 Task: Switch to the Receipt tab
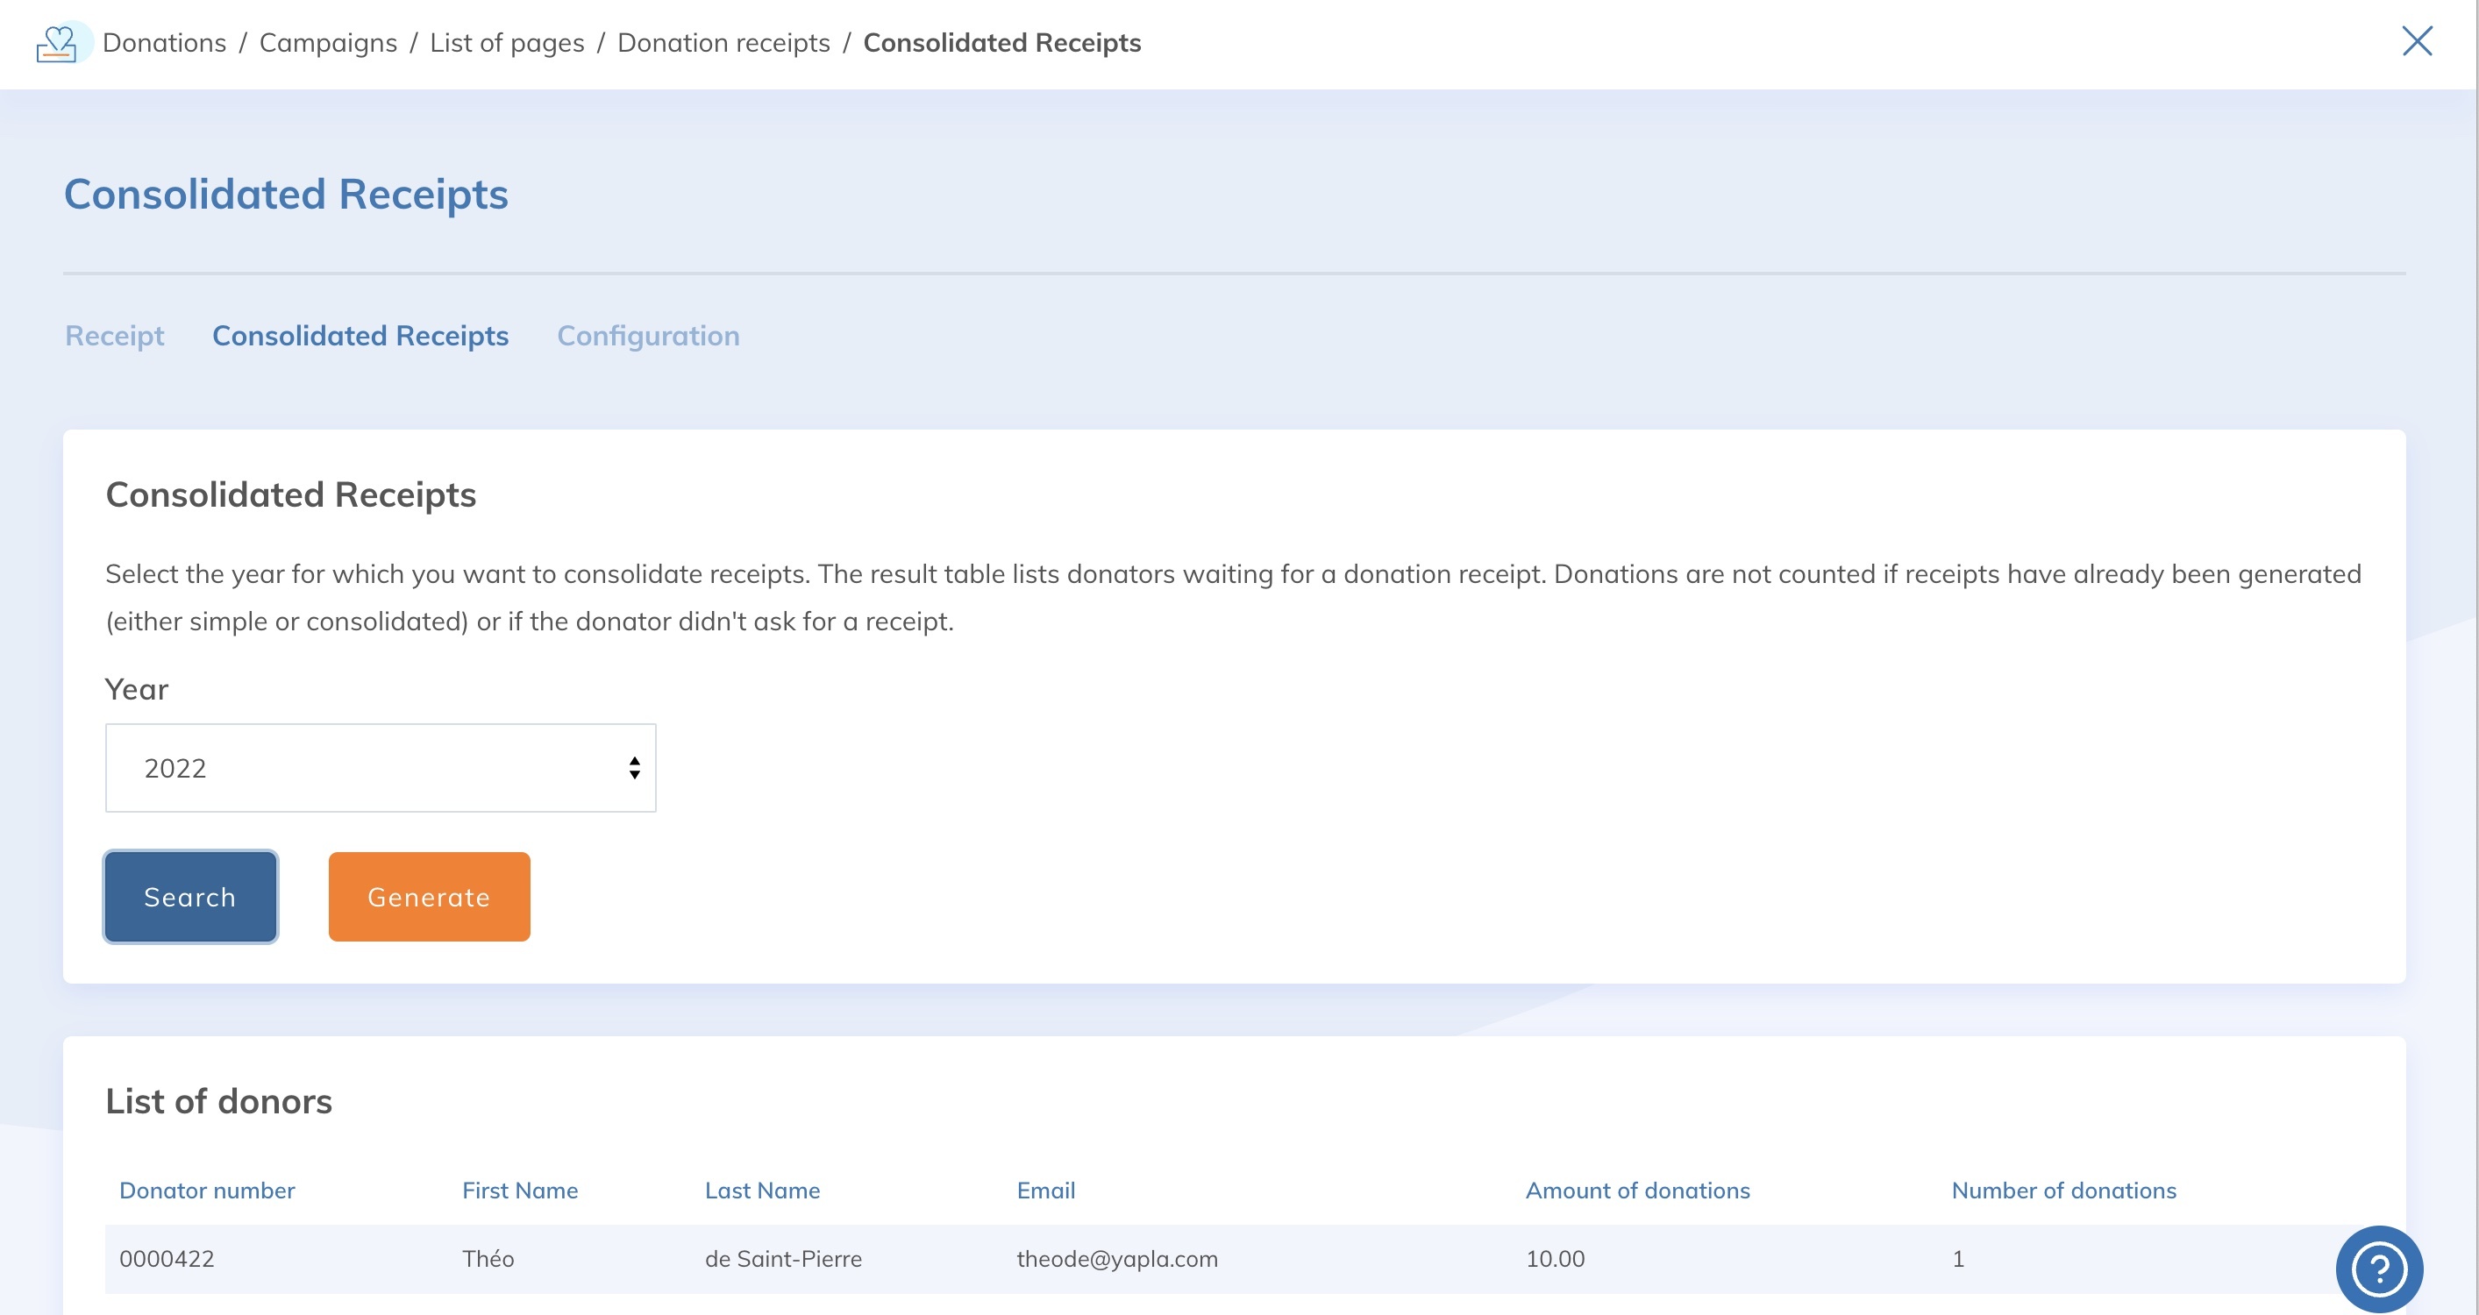pyautogui.click(x=113, y=336)
